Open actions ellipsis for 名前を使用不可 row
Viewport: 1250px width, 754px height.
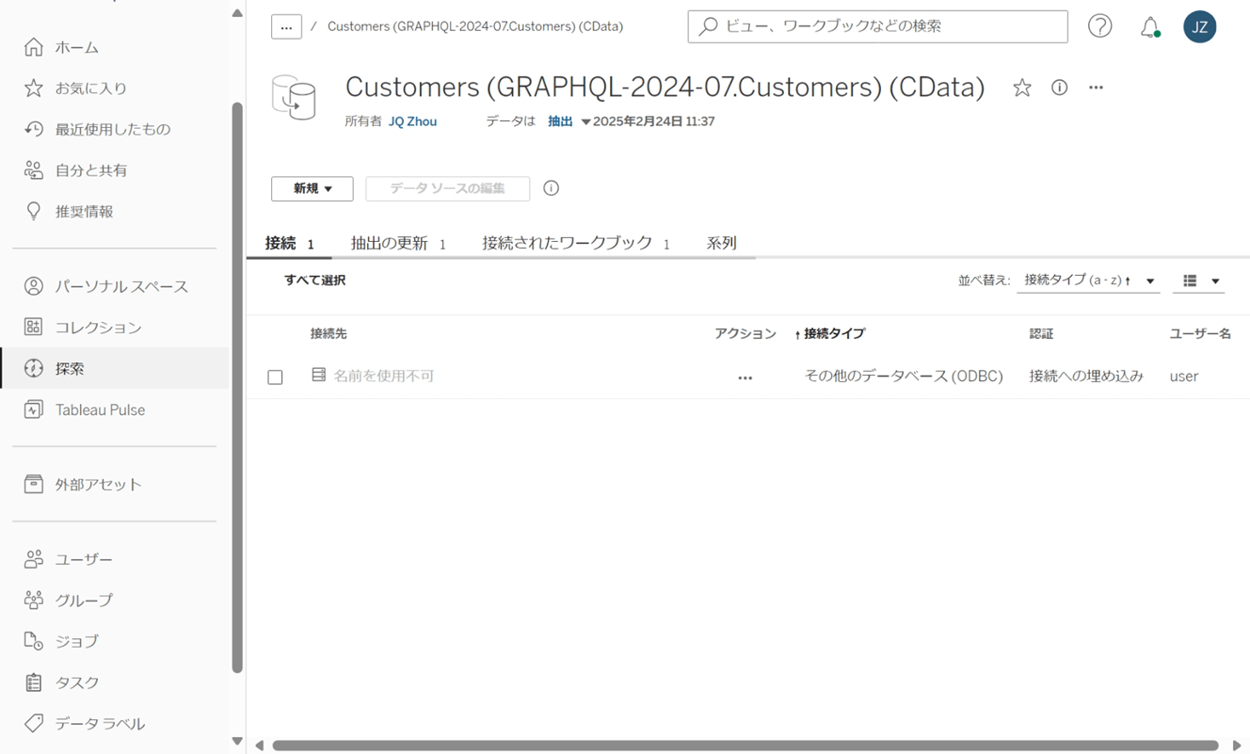745,377
